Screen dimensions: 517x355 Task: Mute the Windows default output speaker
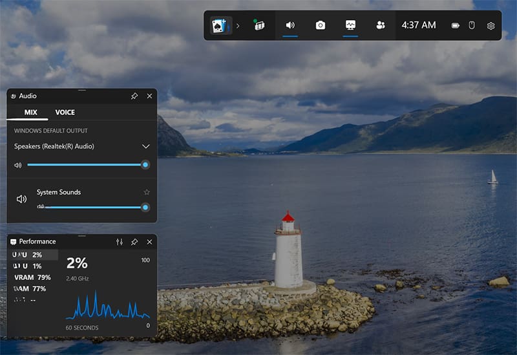[17, 165]
